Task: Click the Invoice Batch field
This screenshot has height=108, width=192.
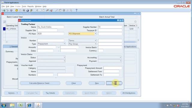Action: click(110, 47)
